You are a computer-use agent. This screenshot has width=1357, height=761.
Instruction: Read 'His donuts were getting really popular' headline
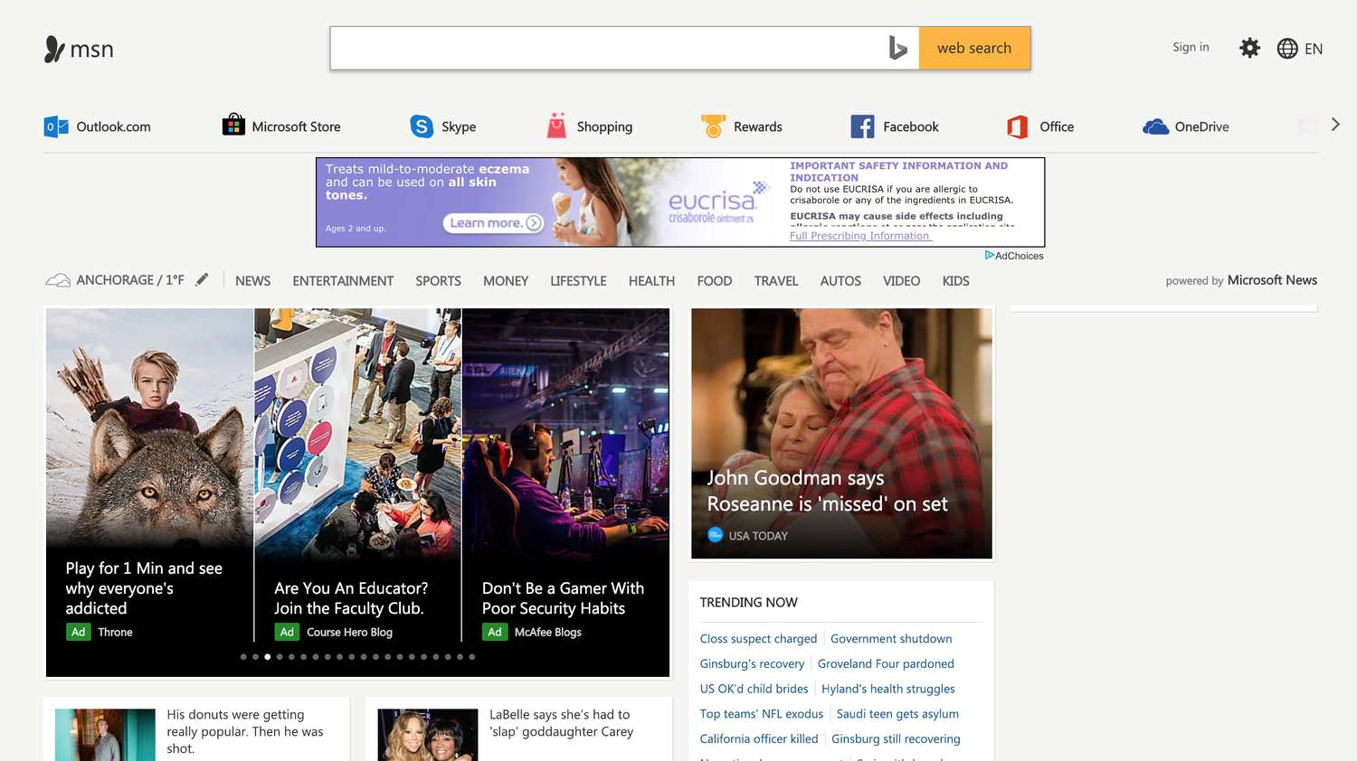[245, 731]
